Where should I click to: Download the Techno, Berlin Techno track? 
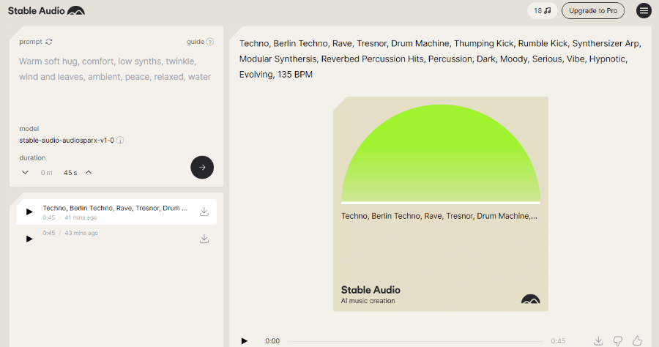tap(204, 212)
